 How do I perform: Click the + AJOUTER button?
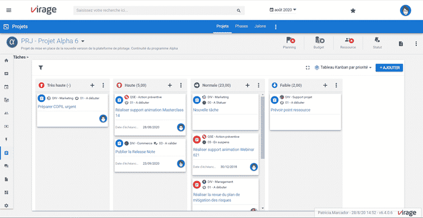click(x=389, y=68)
